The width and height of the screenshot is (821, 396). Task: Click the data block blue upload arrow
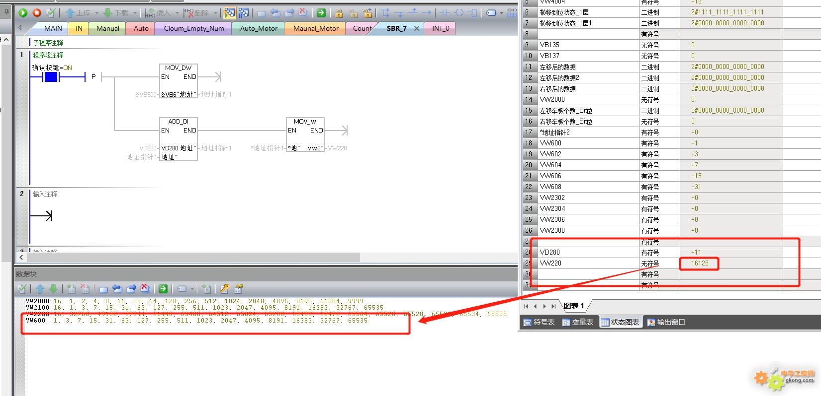point(40,289)
